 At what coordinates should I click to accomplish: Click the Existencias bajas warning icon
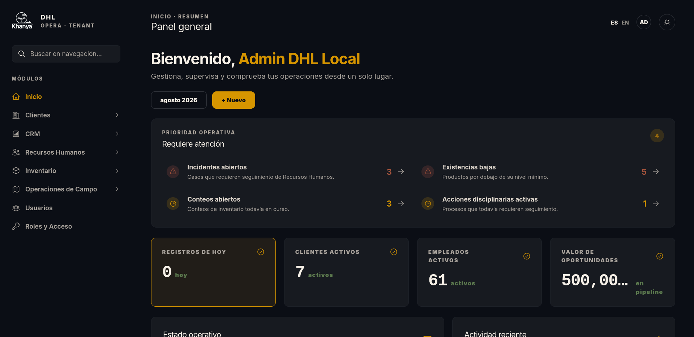(x=428, y=172)
